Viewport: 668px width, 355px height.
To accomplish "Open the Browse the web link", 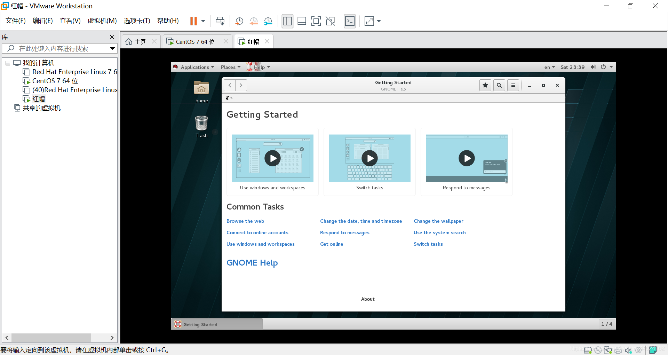I will (x=245, y=221).
